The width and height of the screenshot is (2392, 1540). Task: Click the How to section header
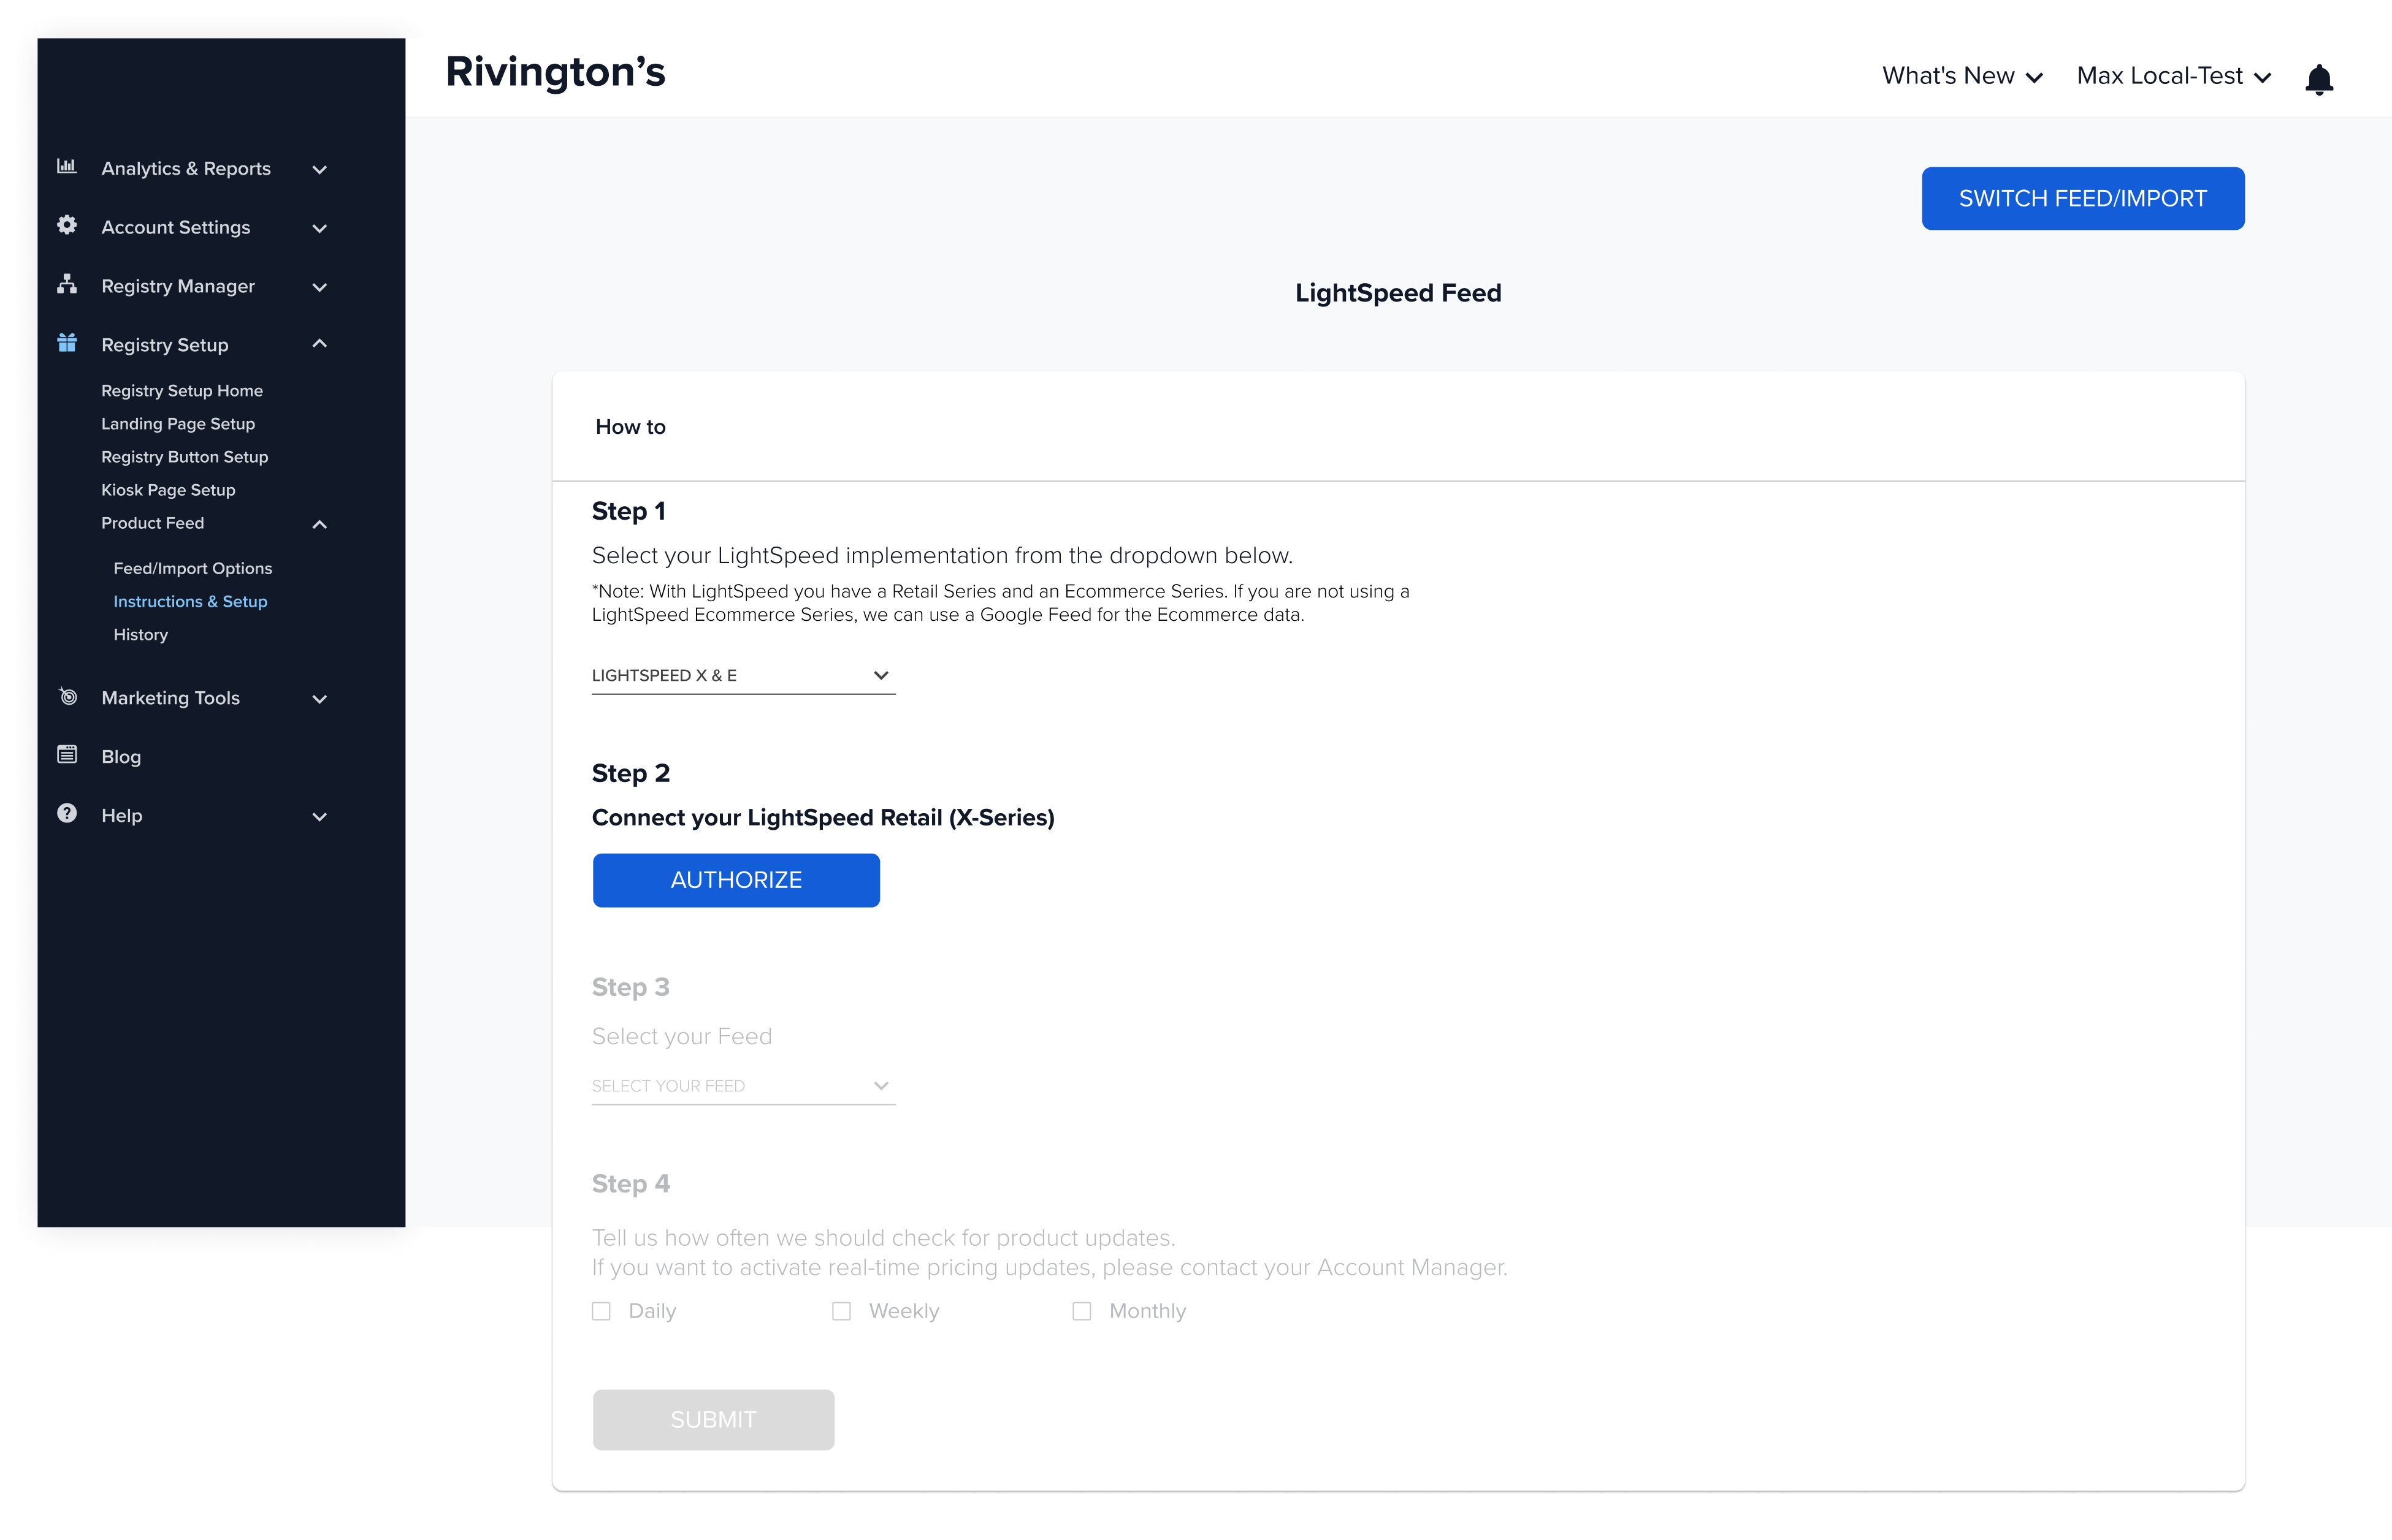click(x=630, y=427)
